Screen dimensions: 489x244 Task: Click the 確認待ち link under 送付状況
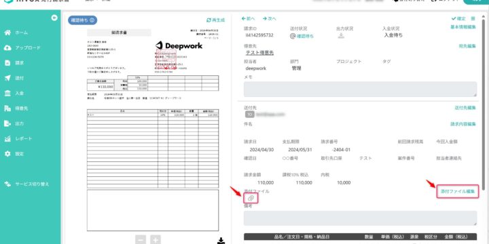click(x=306, y=36)
